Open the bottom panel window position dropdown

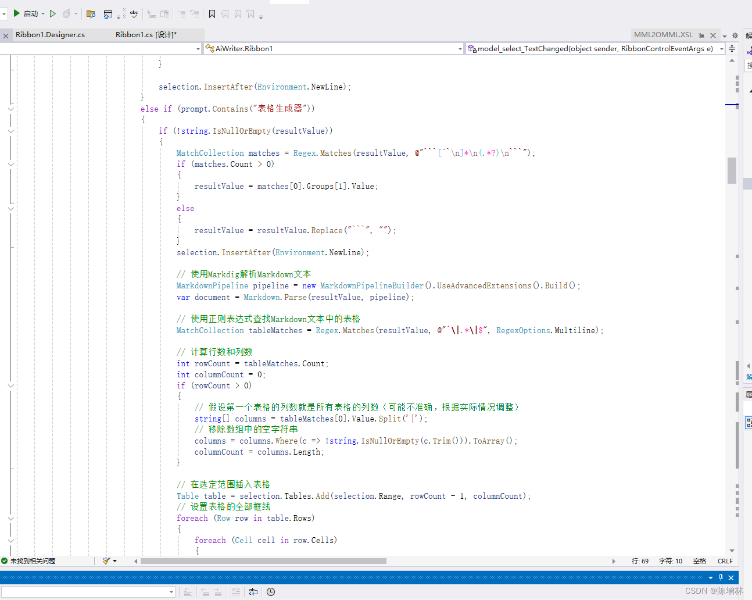tap(710, 578)
